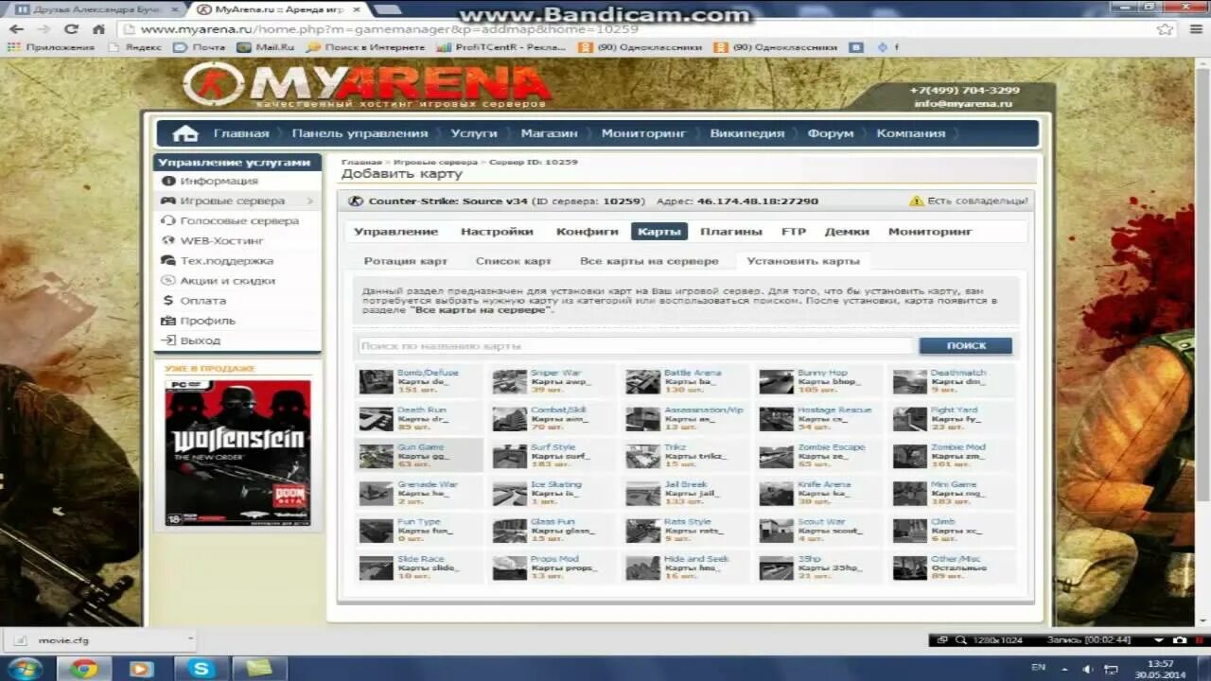Open the Панель управления menu

(x=360, y=133)
